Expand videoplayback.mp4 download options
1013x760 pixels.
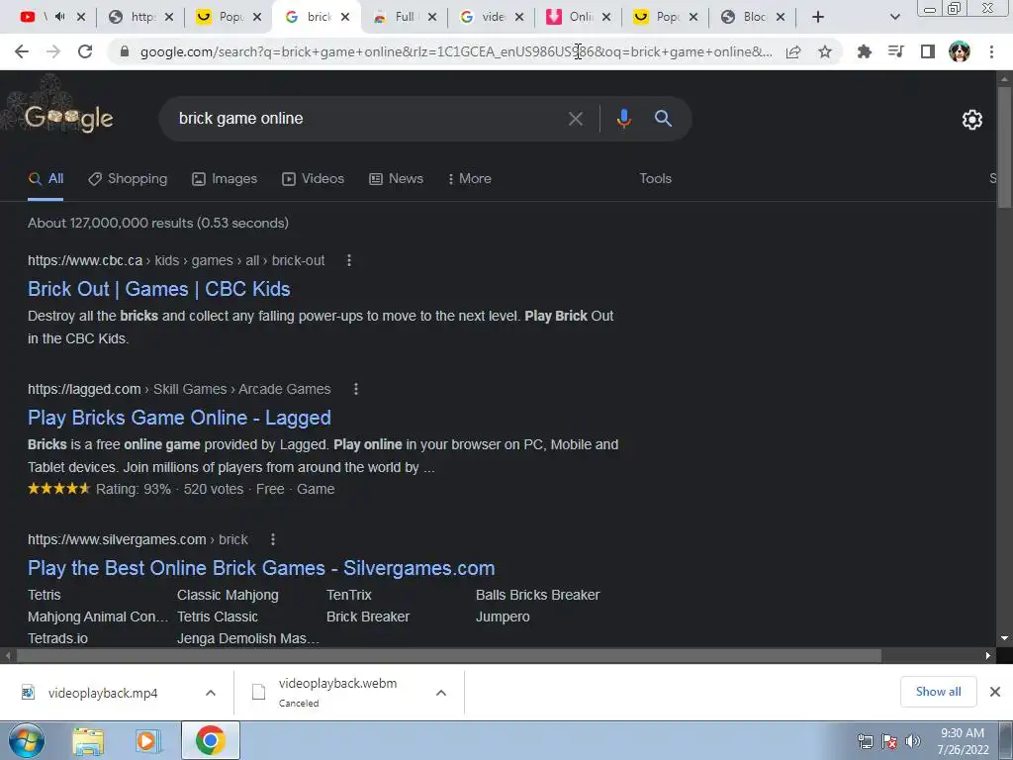(x=211, y=693)
